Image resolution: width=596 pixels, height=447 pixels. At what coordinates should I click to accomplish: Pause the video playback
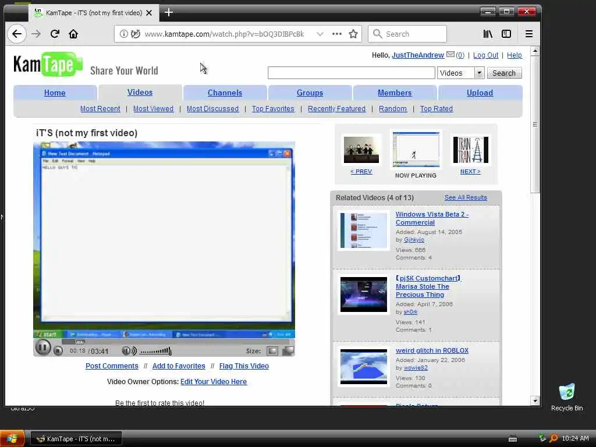coord(43,347)
